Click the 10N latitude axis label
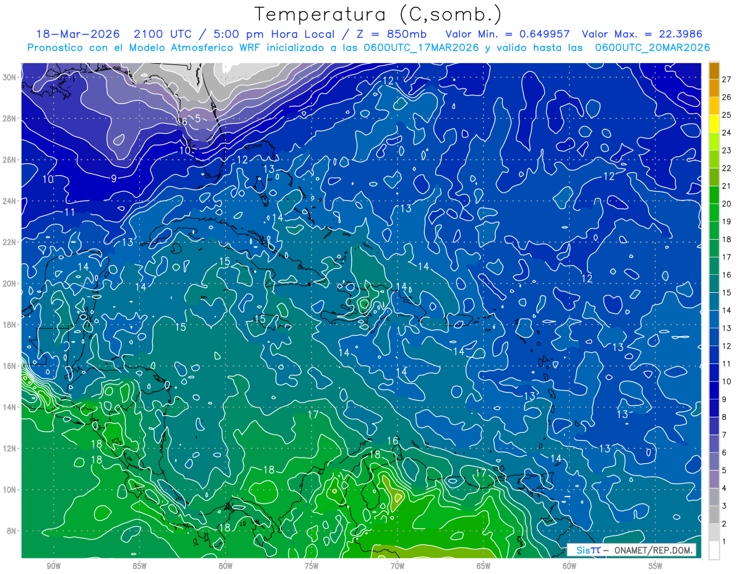This screenshot has width=743, height=574. click(x=10, y=490)
